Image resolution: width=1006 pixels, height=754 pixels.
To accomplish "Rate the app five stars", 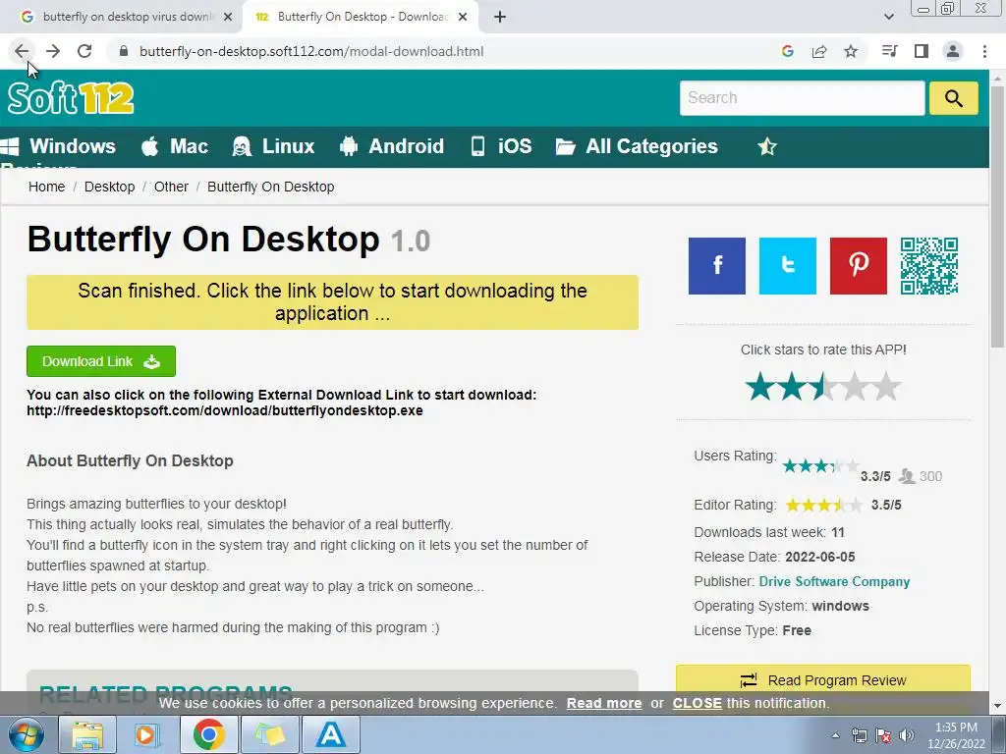I will [887, 387].
